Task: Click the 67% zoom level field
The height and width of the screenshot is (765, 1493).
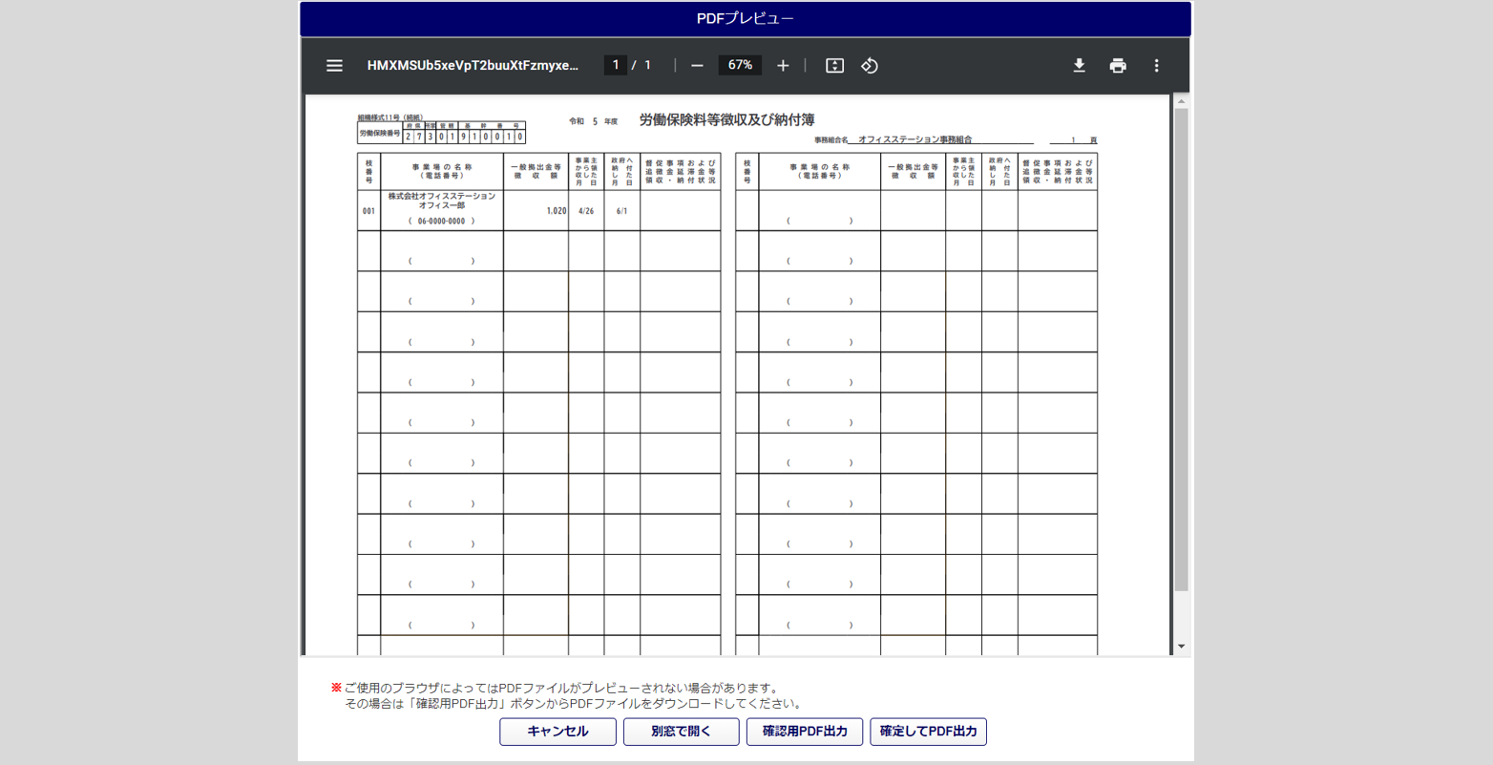Action: click(740, 65)
